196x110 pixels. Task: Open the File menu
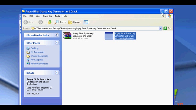tap(25, 16)
